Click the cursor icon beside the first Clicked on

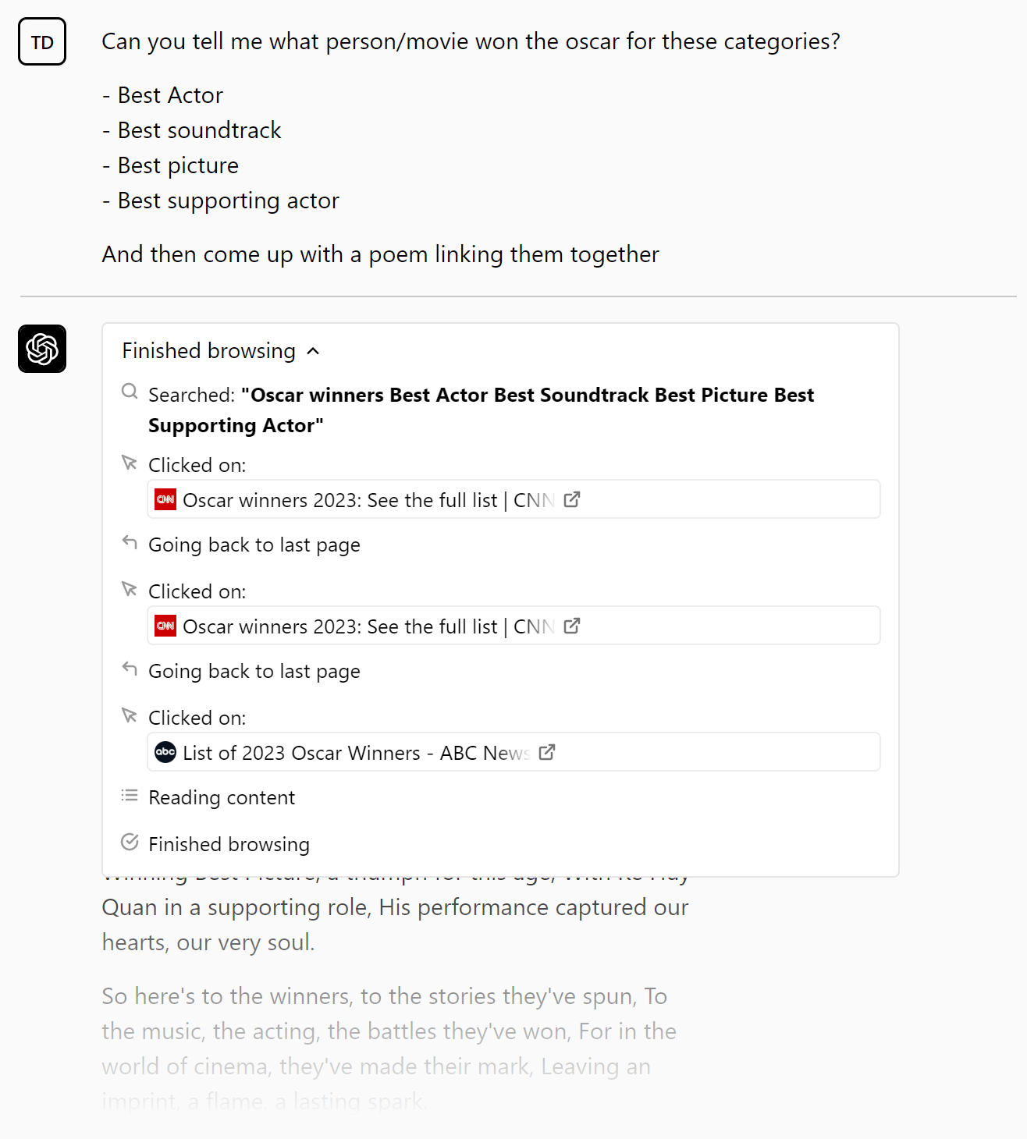(130, 462)
